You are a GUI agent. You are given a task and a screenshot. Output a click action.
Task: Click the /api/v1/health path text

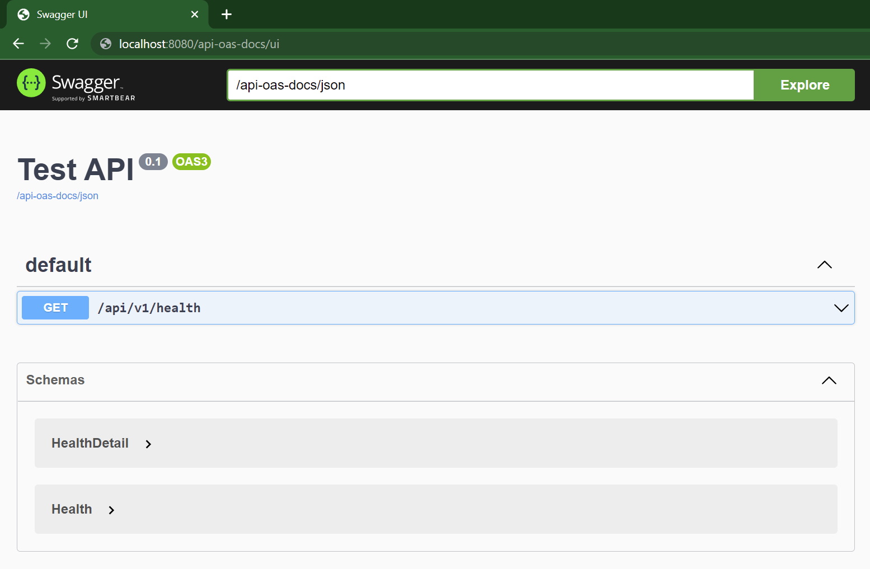coord(149,308)
